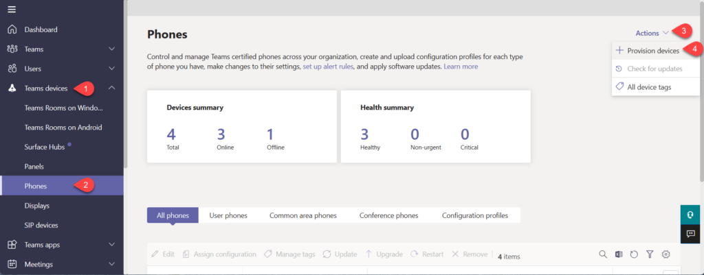Screen dimensions: 704x275
Task: Click the Teams group icon in sidebar
Action: pos(12,49)
